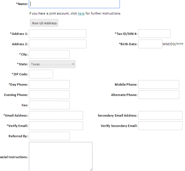Click the Evening Phone input box
185x171 pixels.
(49, 95)
